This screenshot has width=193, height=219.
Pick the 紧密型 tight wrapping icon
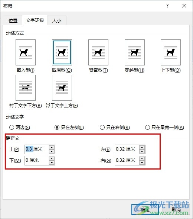tap(98, 52)
